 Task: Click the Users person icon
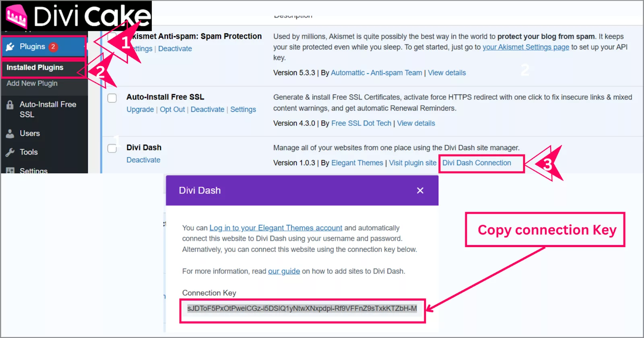pyautogui.click(x=10, y=134)
